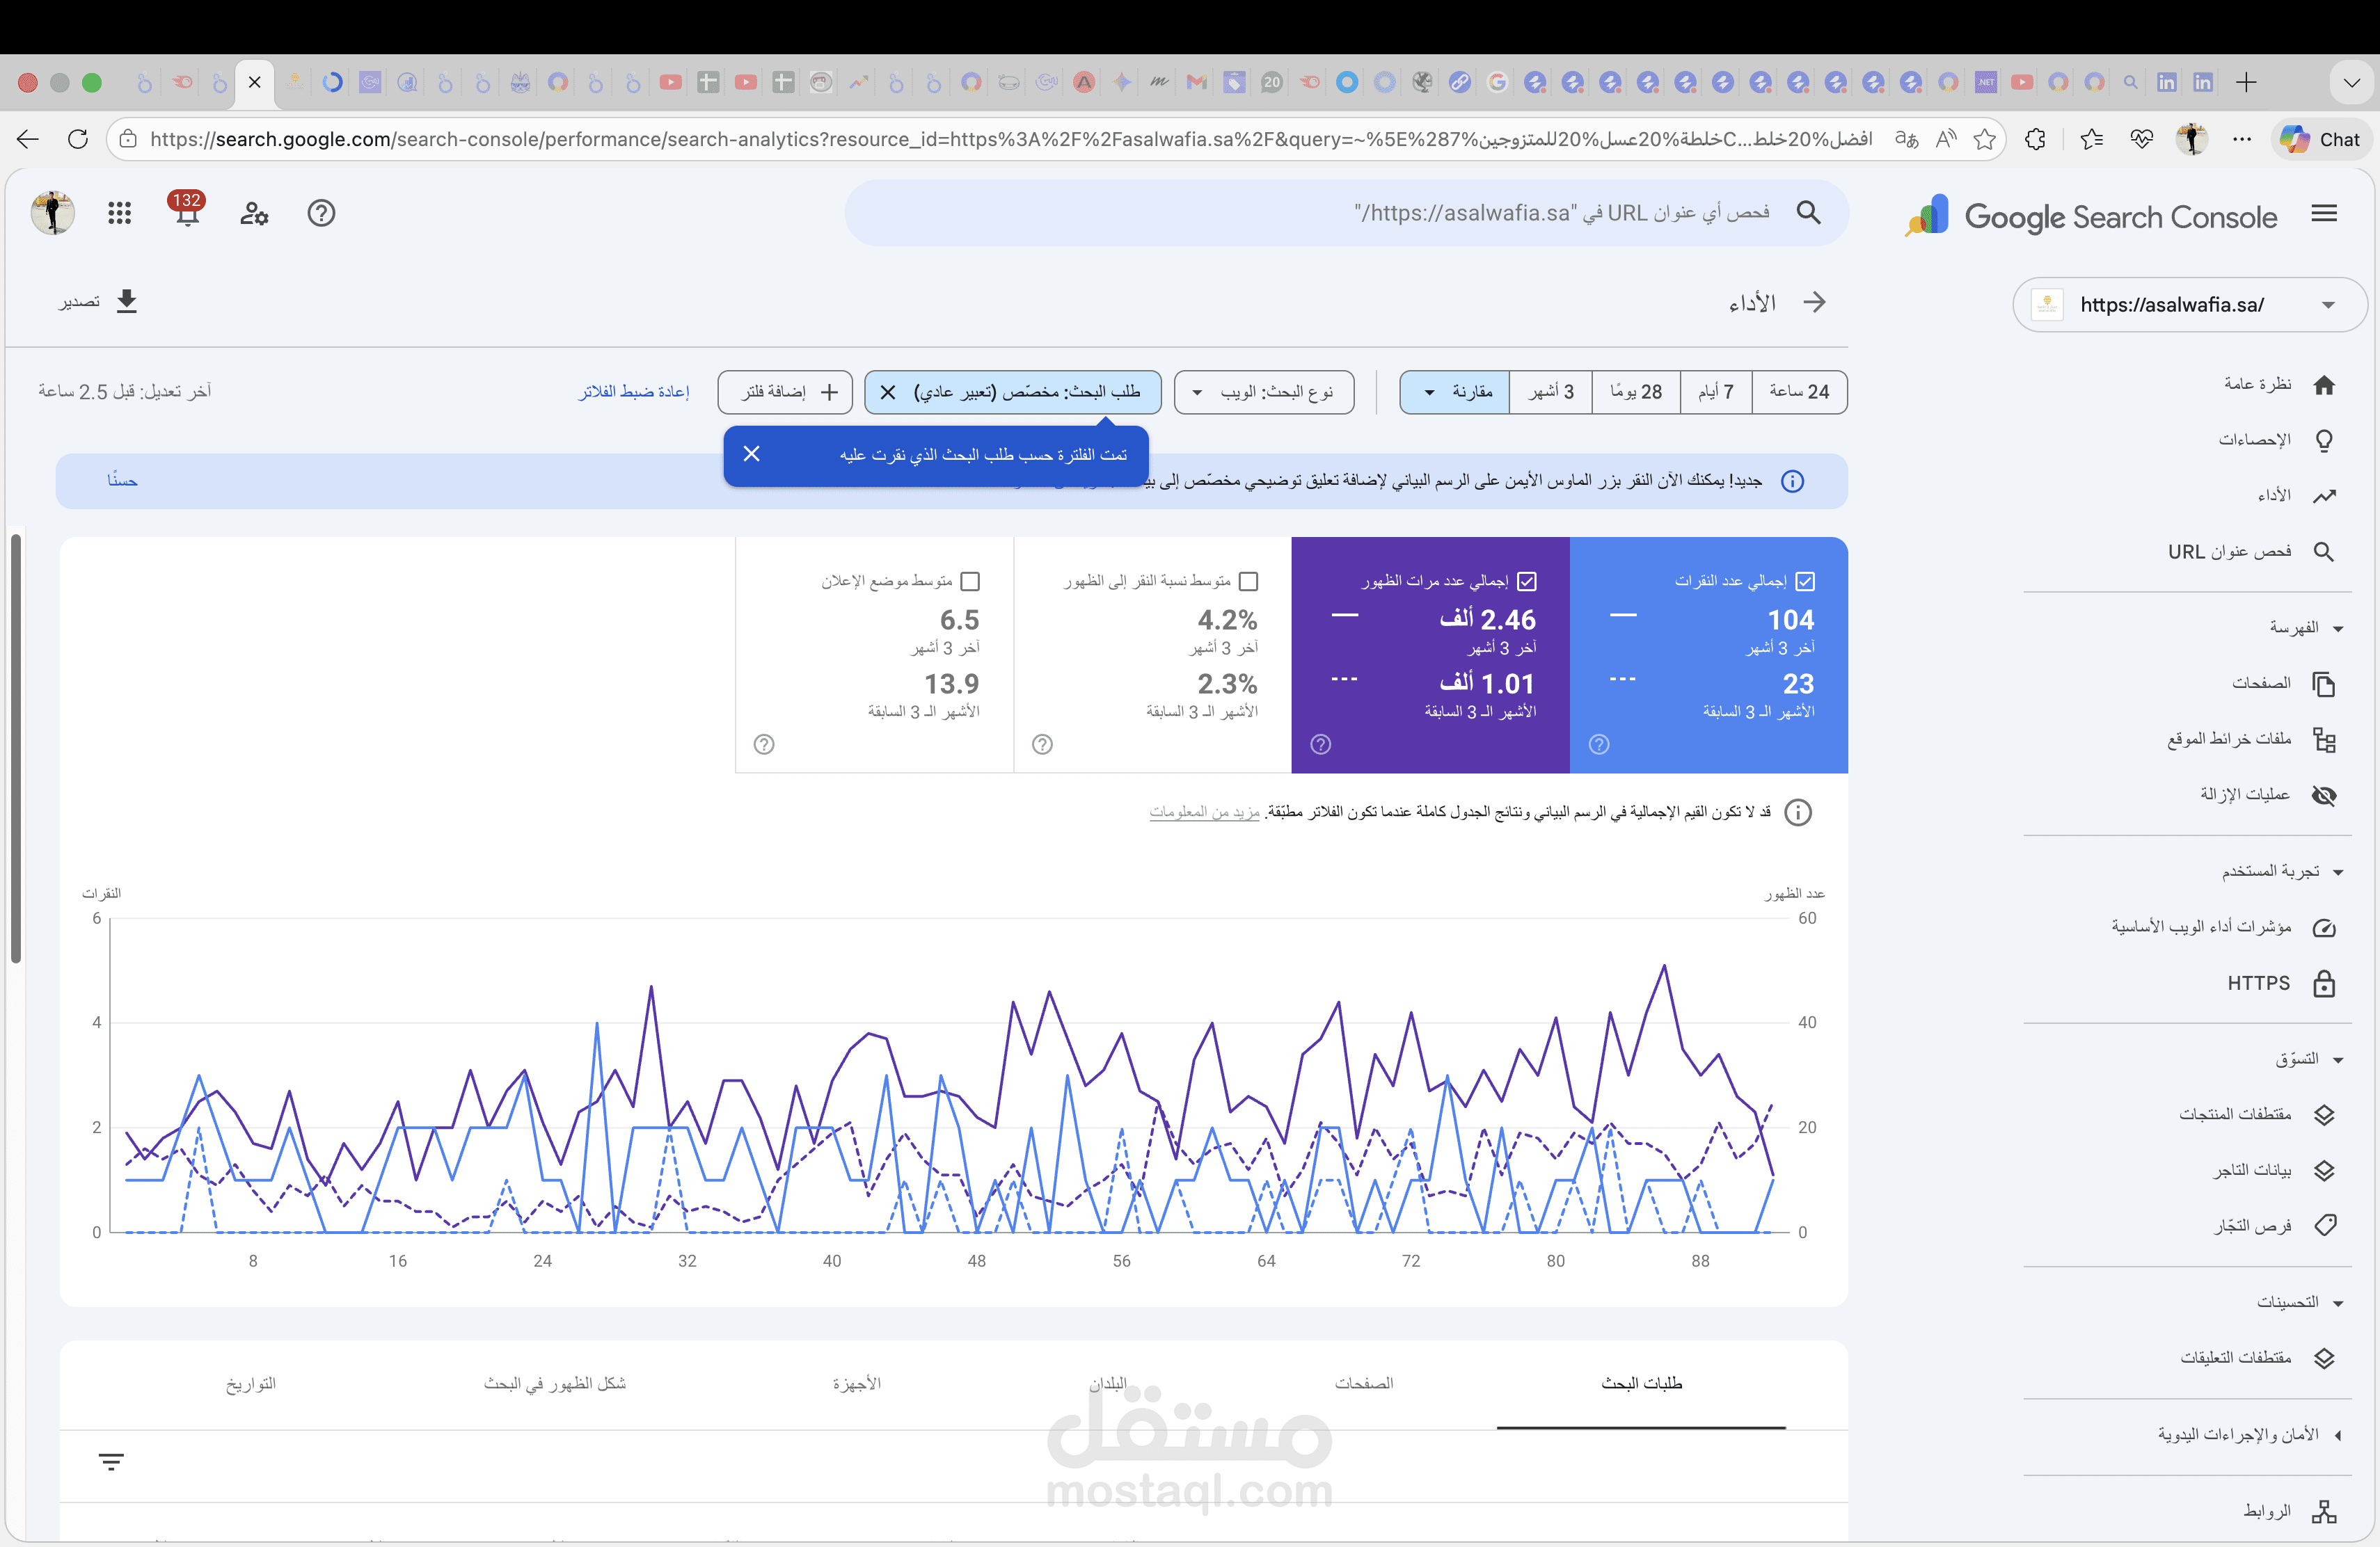This screenshot has width=2380, height=1547.
Task: Click the table filter rows icon
Action: (111, 1462)
